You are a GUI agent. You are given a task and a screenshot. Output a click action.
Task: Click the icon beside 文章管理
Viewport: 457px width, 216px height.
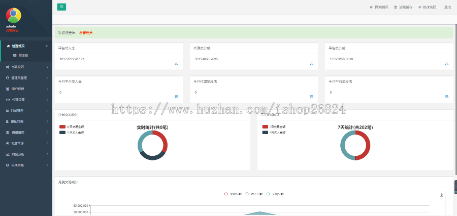8,144
